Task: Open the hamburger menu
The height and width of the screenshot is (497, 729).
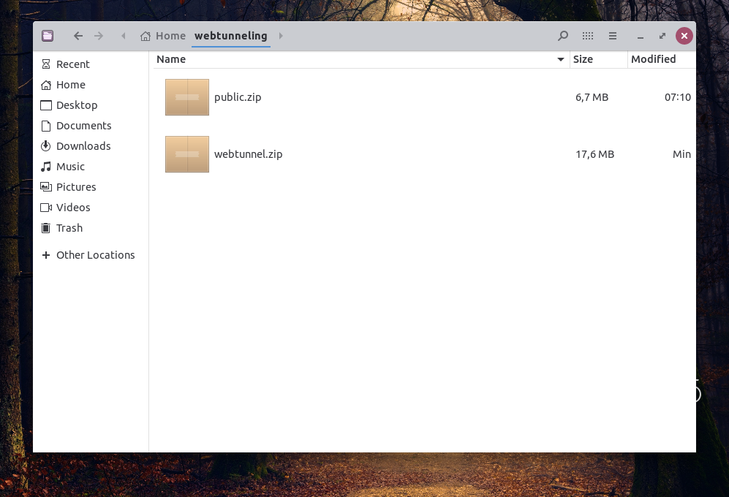Action: 612,35
